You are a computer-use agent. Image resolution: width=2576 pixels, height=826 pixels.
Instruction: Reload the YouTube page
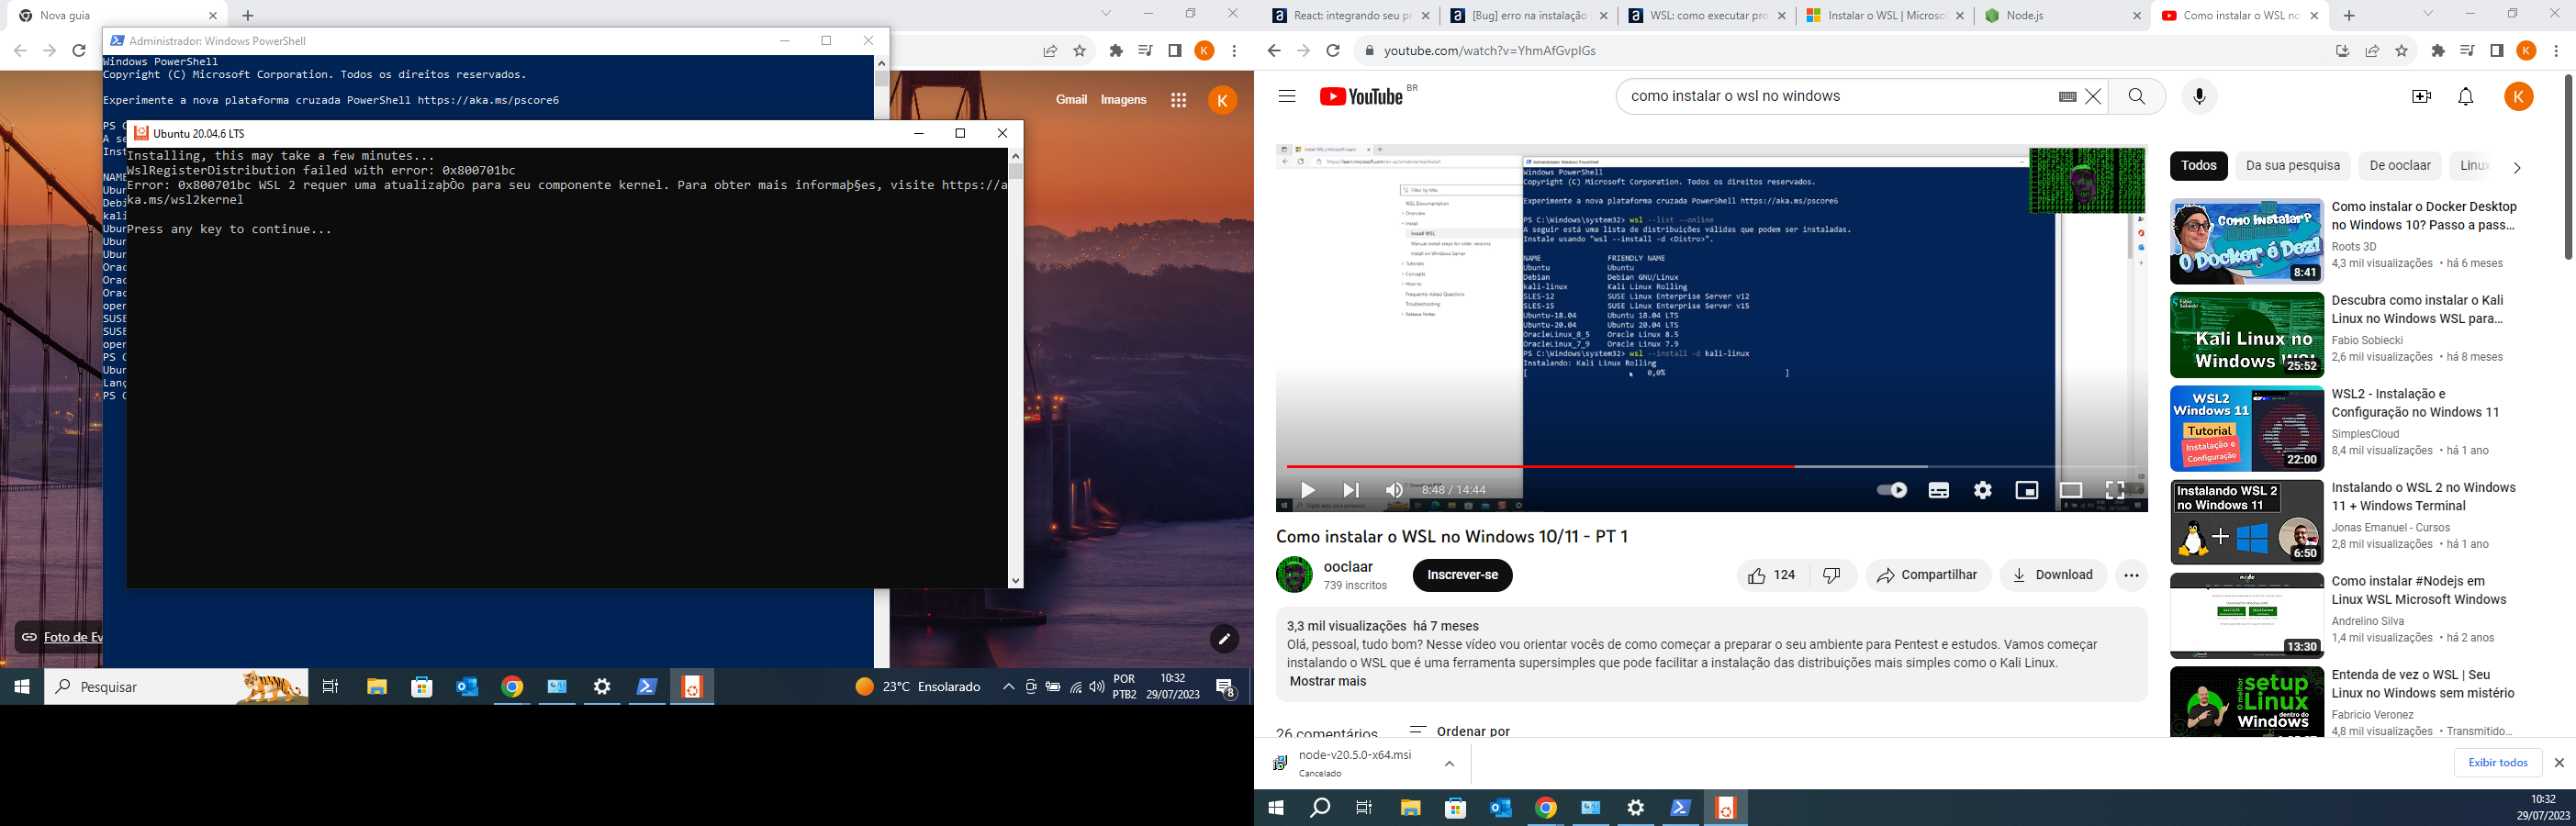tap(1332, 51)
